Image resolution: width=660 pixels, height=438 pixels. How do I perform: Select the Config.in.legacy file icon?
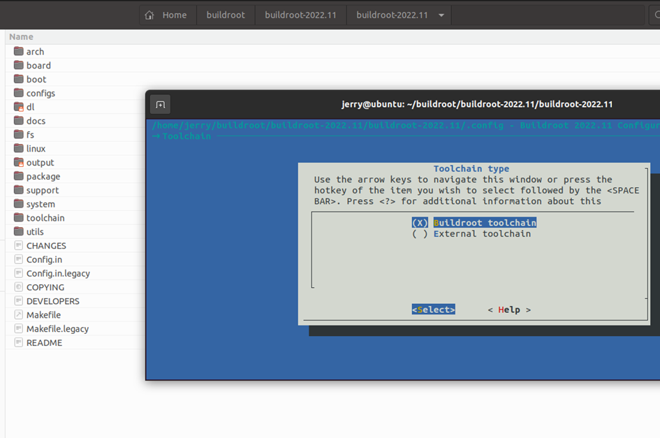coord(19,273)
